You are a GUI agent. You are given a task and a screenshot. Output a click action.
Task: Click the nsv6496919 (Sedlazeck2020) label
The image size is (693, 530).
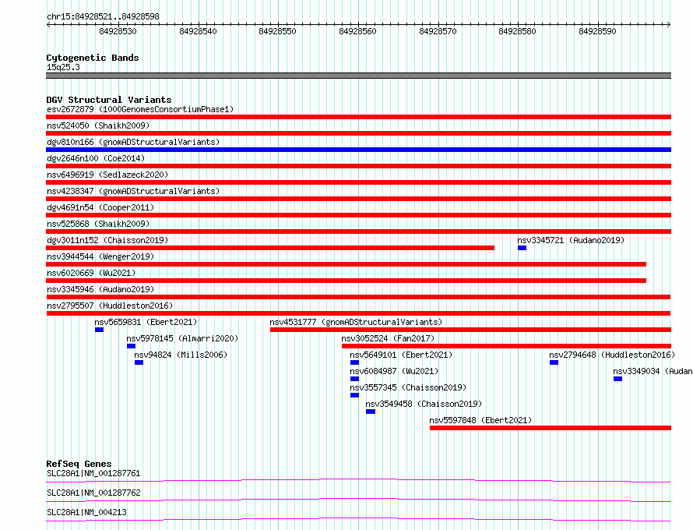[x=107, y=175]
